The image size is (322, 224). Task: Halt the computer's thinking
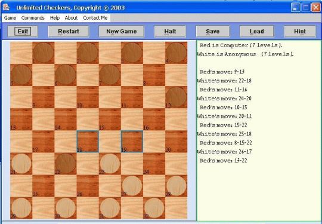pos(170,32)
